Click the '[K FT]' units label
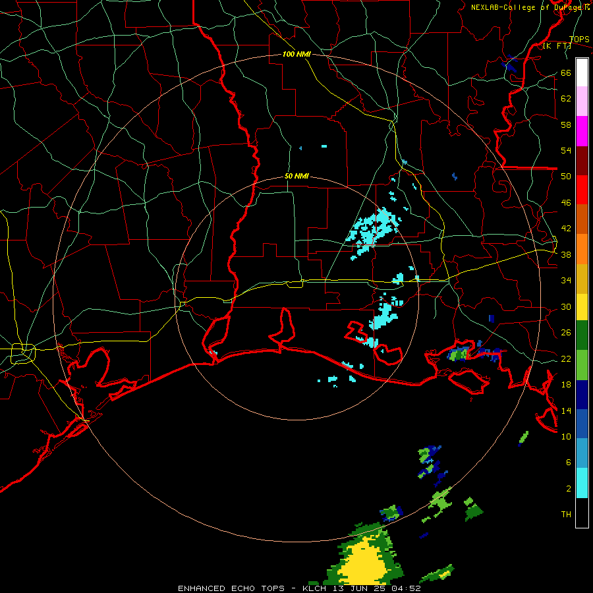The image size is (593, 593). click(557, 45)
